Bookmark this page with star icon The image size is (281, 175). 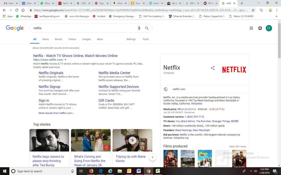(253, 10)
